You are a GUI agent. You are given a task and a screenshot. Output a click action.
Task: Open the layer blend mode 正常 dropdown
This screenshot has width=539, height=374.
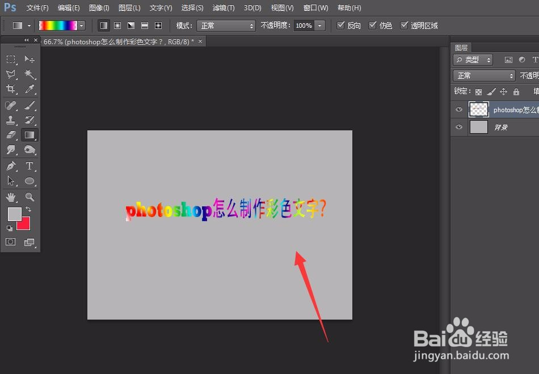coord(484,75)
